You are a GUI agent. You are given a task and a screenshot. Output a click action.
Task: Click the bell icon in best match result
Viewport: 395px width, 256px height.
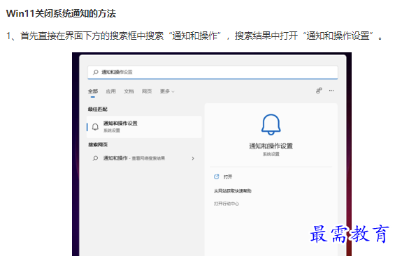[x=95, y=127]
